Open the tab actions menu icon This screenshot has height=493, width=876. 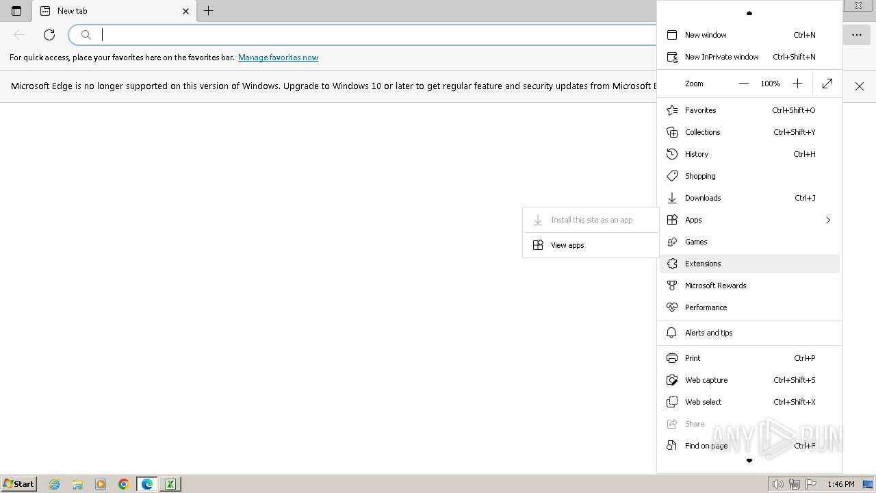coord(16,11)
